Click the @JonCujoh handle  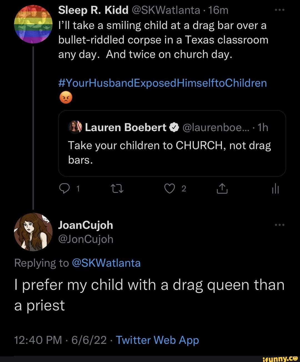point(86,239)
